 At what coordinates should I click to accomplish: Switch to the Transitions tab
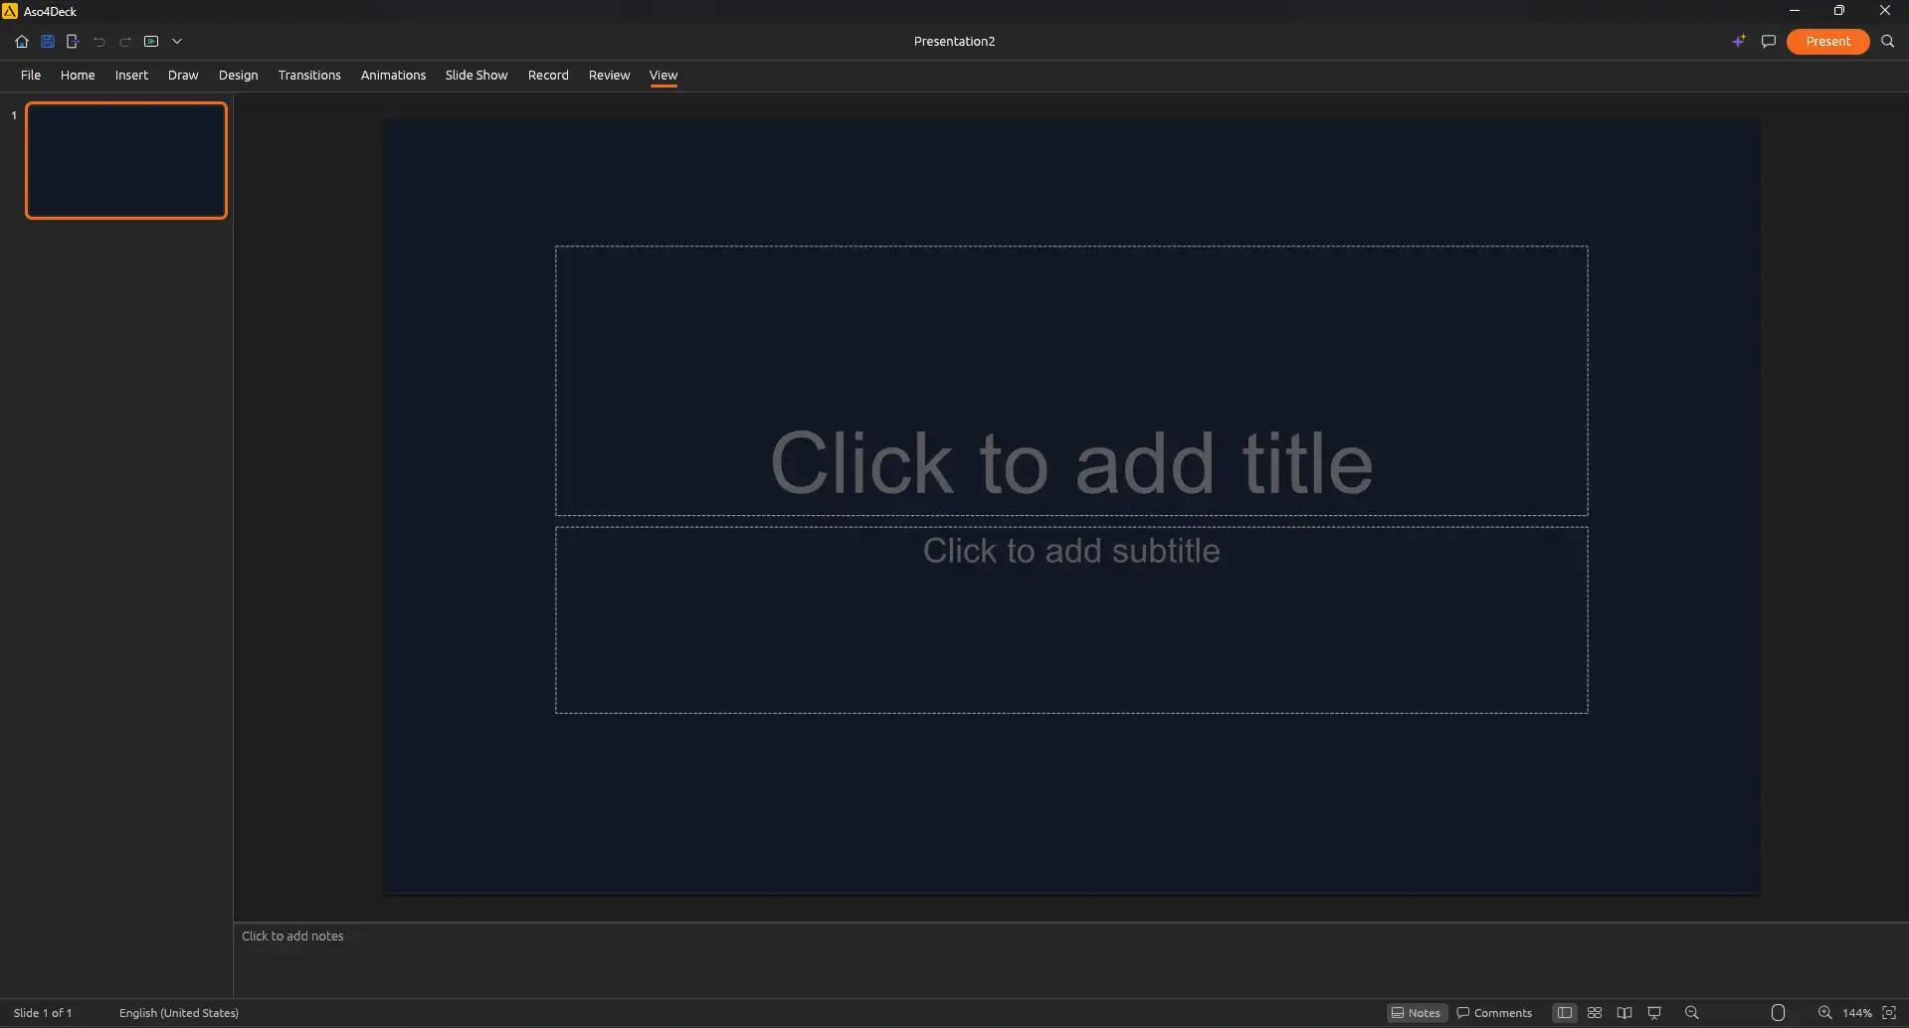[x=309, y=76]
